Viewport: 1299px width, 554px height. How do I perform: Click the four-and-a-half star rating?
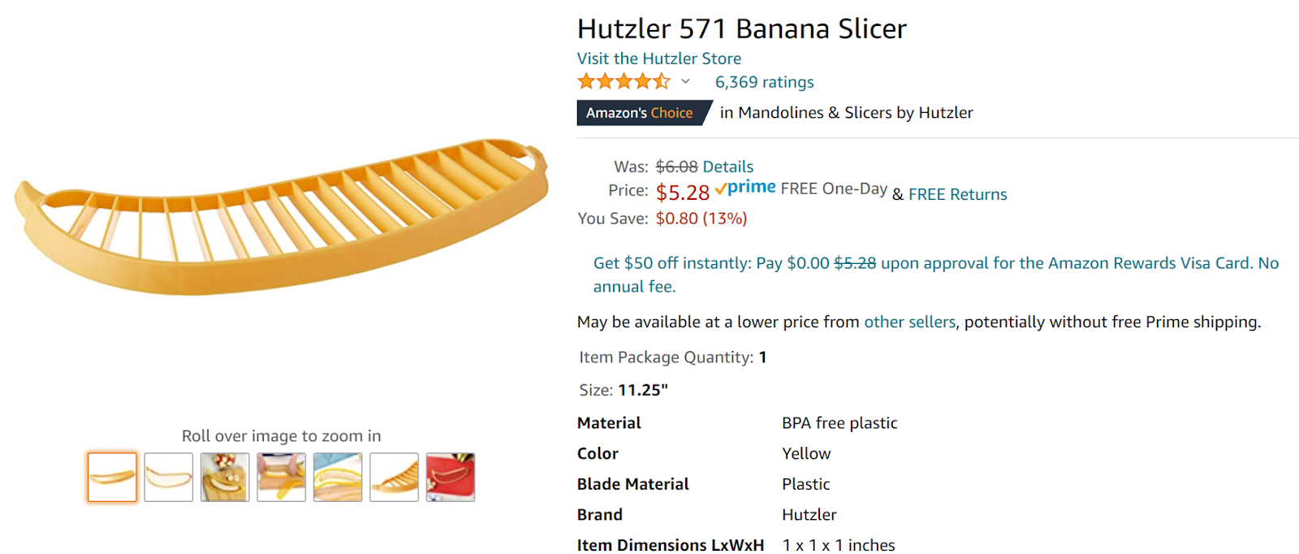pos(624,81)
